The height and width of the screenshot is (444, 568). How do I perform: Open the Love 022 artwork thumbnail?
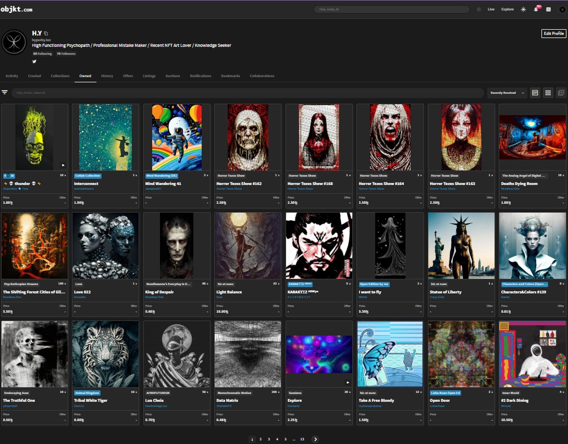[x=105, y=245]
